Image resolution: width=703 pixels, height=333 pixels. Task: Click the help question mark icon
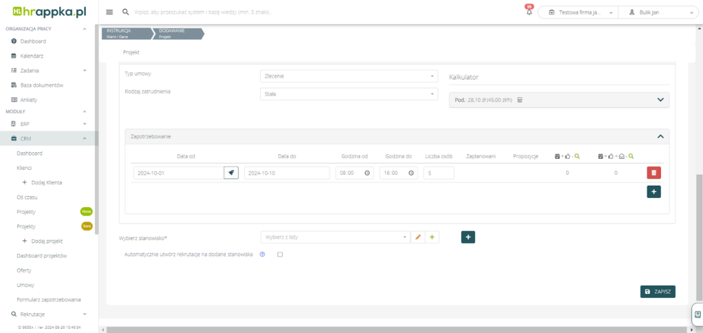point(262,254)
